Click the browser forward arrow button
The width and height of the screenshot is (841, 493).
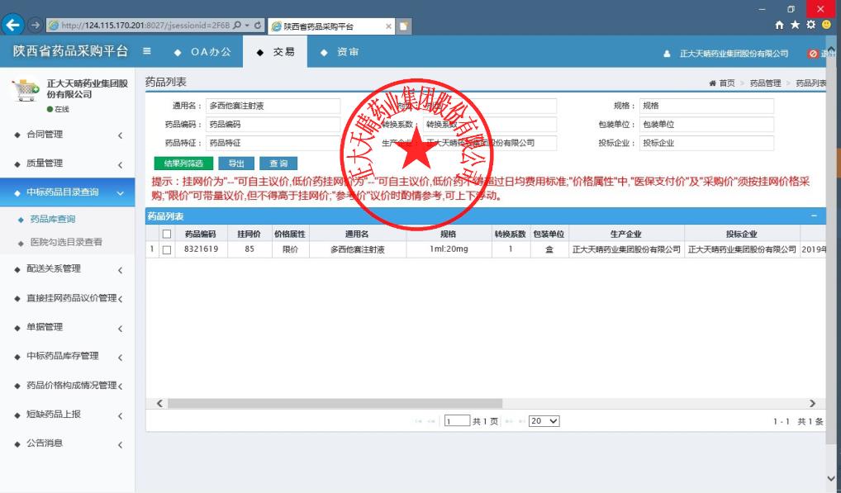click(x=35, y=25)
